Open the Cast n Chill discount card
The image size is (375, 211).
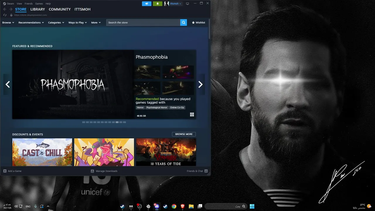point(42,152)
